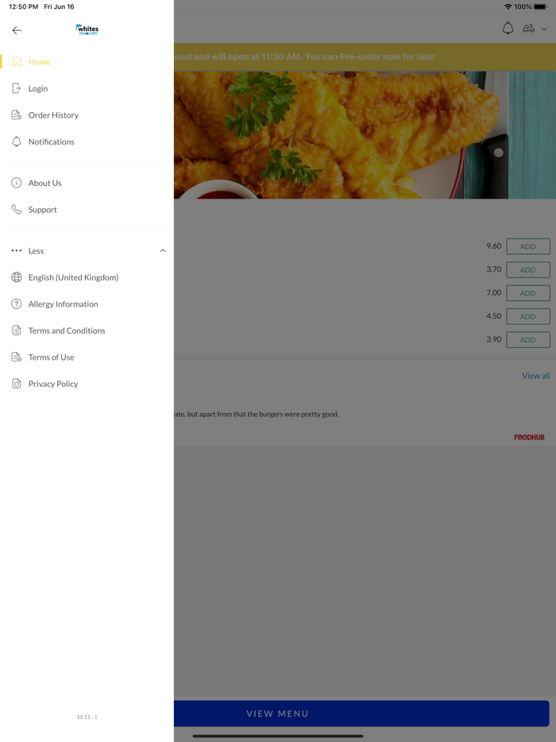
Task: Open the notification bell in the header
Action: [508, 29]
